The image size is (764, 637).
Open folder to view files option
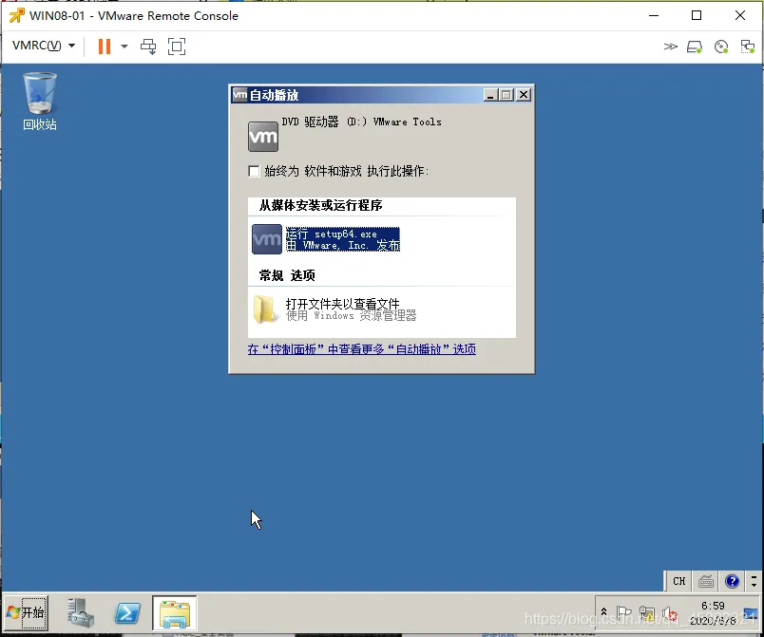tap(351, 309)
